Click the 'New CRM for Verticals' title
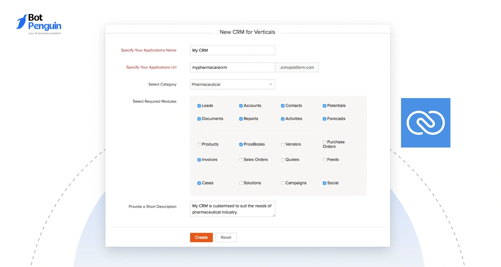This screenshot has height=267, width=501. (x=247, y=32)
